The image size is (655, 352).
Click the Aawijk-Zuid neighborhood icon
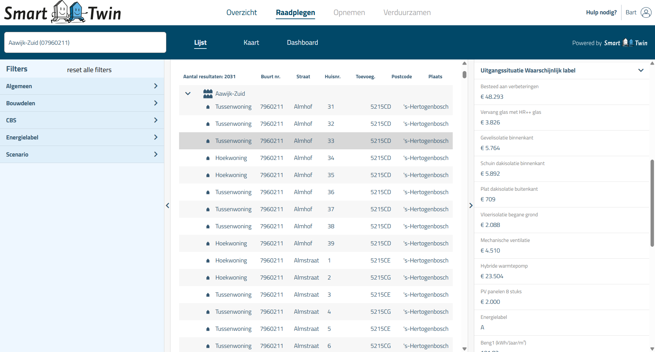tap(208, 94)
